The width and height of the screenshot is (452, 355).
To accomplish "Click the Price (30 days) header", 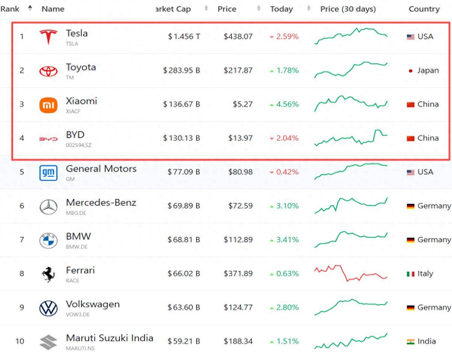I will (x=348, y=9).
